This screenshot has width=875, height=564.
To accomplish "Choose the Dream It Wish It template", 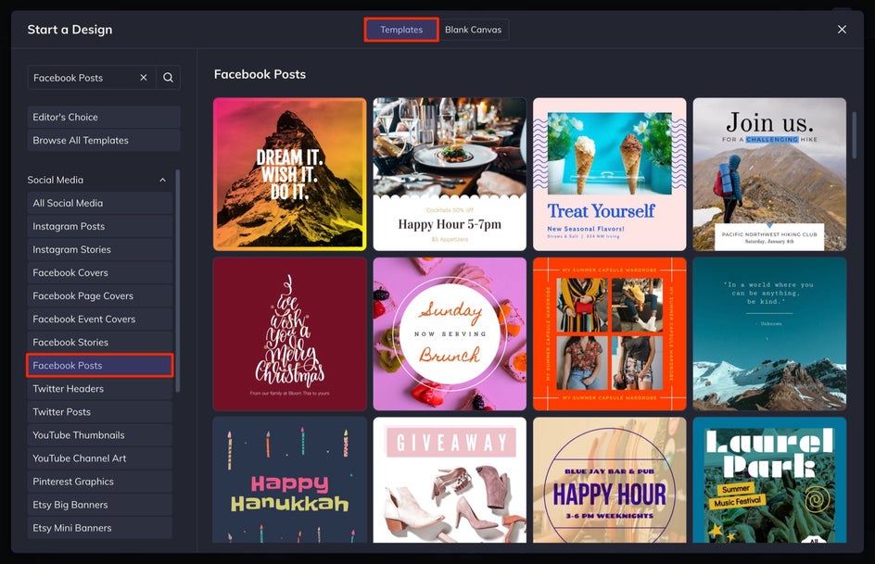I will pyautogui.click(x=289, y=174).
